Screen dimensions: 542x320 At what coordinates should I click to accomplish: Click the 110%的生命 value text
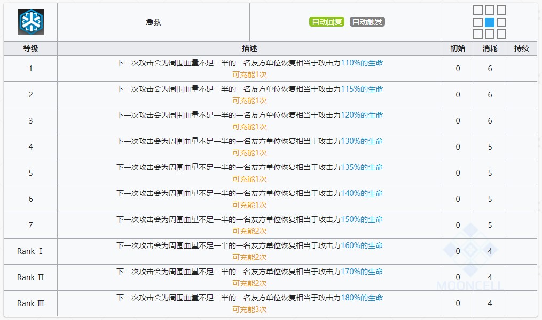[x=362, y=63]
